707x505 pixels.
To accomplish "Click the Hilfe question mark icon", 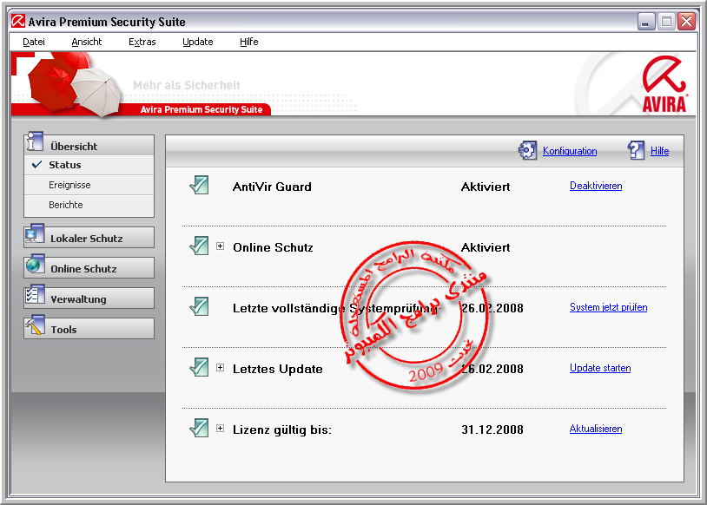I will click(636, 150).
